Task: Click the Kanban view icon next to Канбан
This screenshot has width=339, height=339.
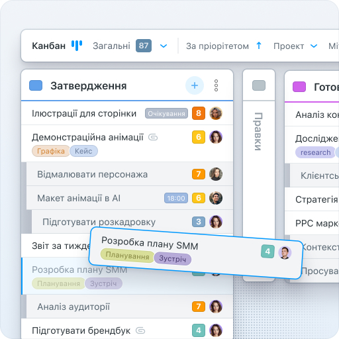Action: [77, 46]
